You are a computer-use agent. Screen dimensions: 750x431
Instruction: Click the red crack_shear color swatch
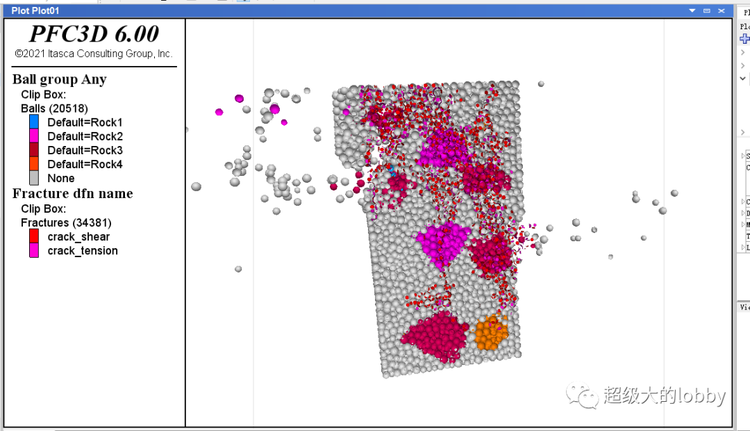tap(34, 236)
